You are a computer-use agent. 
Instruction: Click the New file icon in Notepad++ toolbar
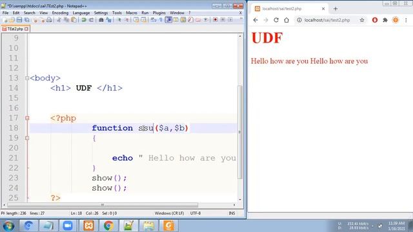tap(5, 20)
